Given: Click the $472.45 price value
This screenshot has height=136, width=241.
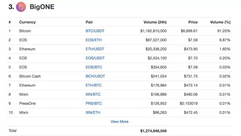Looking at the screenshot, I should pos(191,112).
